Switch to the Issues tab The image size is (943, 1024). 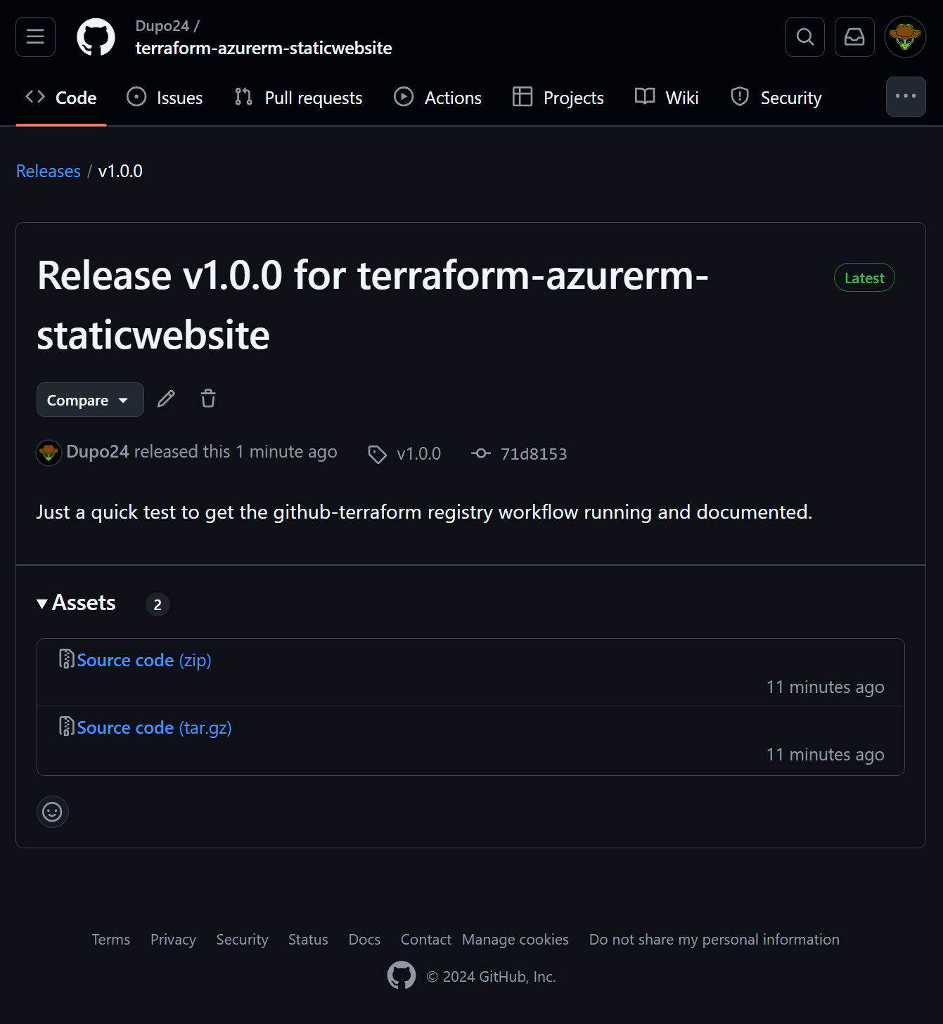[x=165, y=98]
